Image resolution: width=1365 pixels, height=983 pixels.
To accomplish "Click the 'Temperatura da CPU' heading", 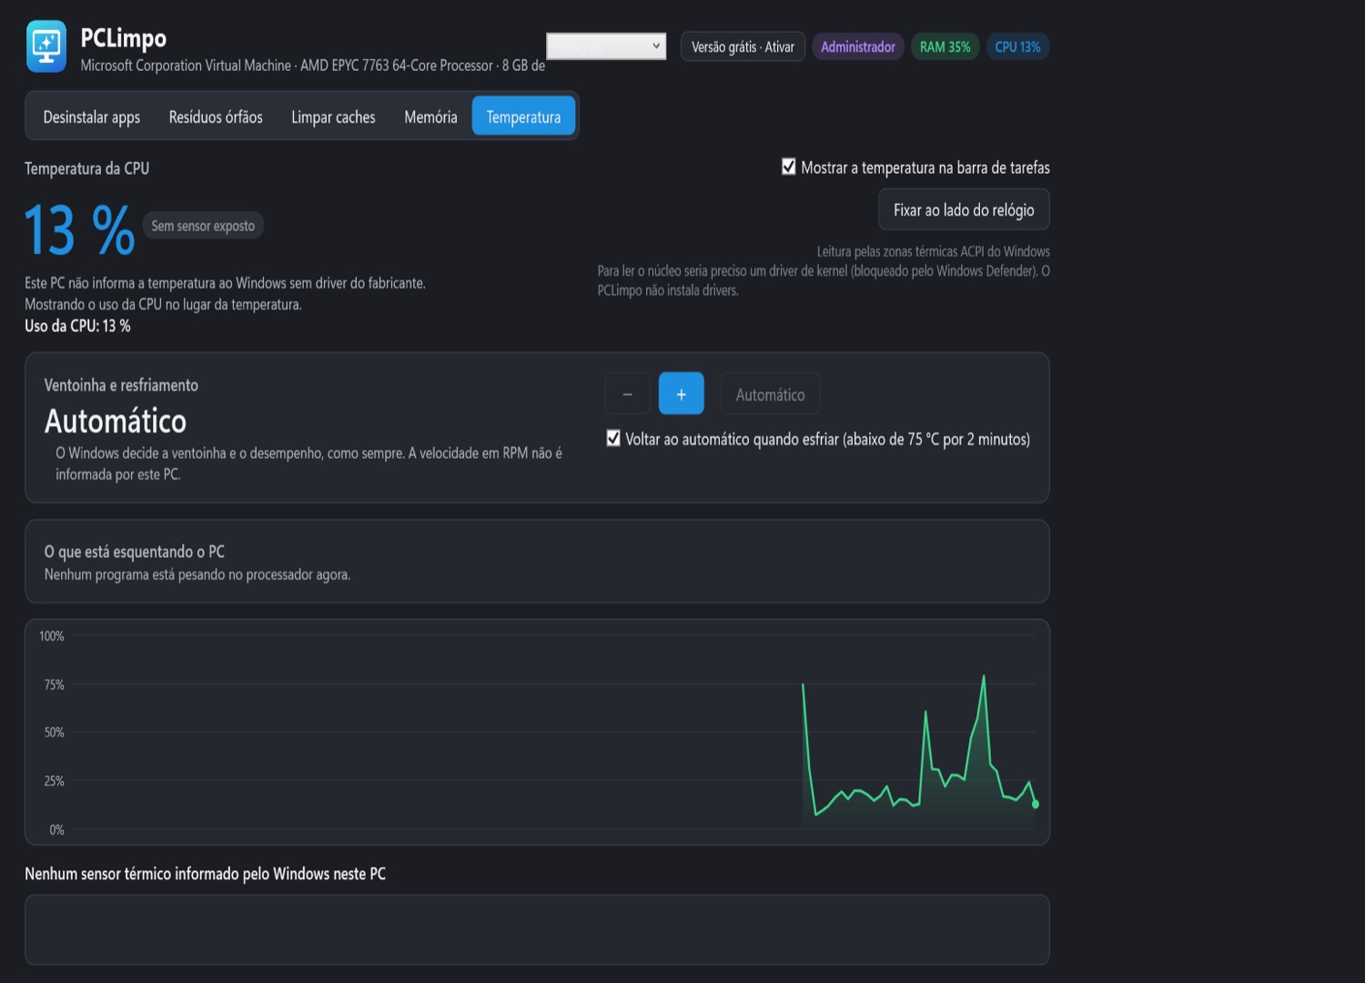I will [86, 168].
